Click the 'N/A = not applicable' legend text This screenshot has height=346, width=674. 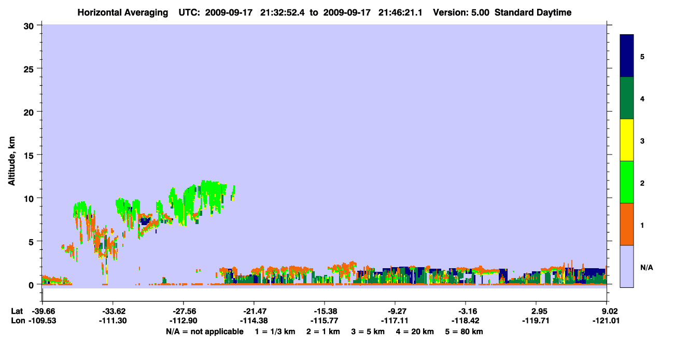coord(204,331)
